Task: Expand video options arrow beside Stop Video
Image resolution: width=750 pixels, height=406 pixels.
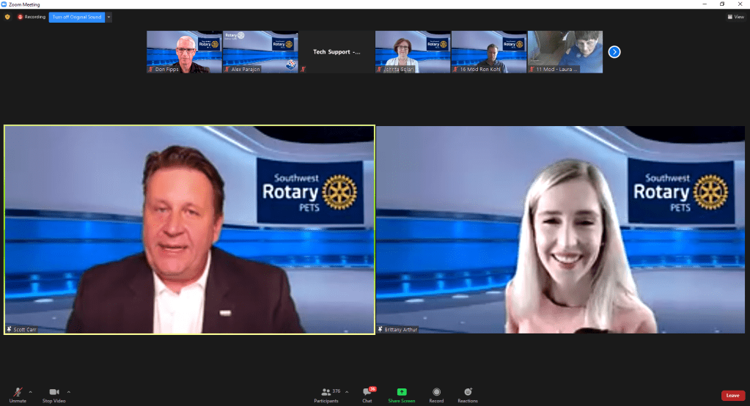Action: [69, 391]
